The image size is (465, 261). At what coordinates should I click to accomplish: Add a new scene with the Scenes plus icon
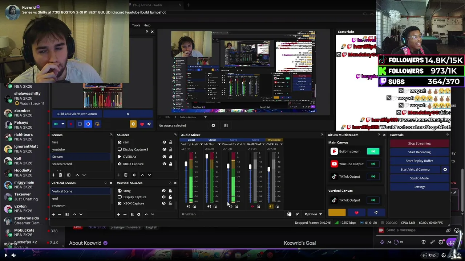pyautogui.click(x=53, y=175)
